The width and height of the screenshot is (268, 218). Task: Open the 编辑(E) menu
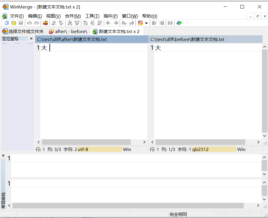35,16
